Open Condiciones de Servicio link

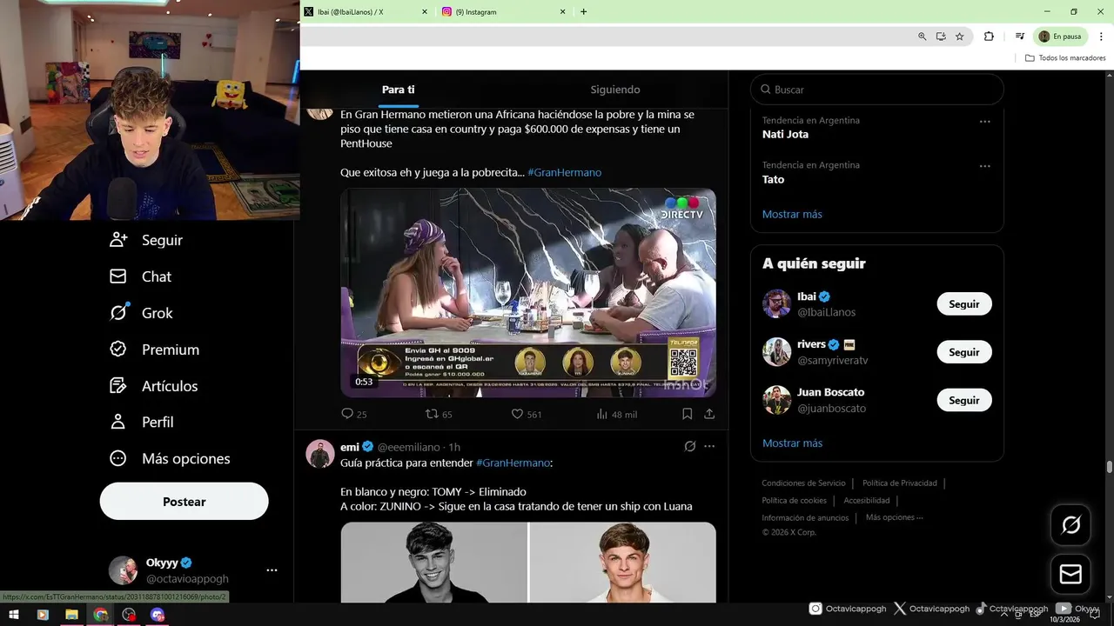pyautogui.click(x=803, y=483)
